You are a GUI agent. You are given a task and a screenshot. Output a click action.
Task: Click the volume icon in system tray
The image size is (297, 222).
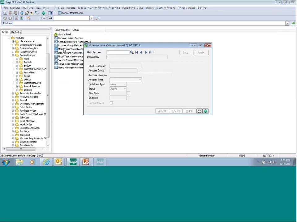274,162
